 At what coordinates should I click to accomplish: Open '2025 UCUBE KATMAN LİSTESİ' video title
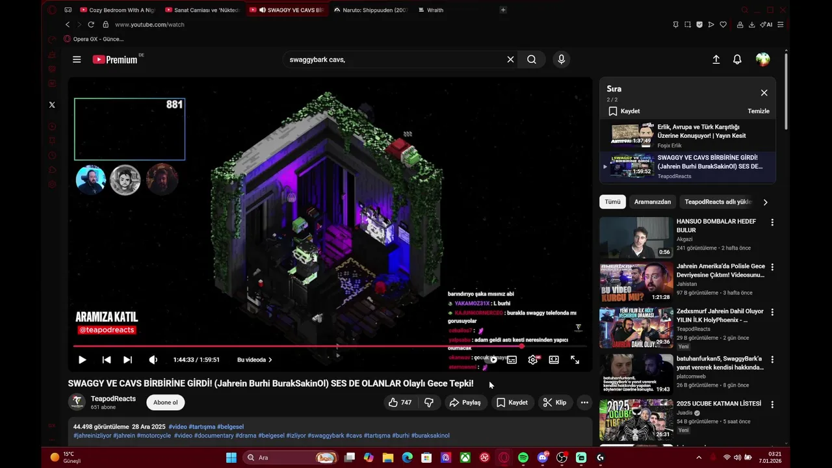click(x=718, y=404)
